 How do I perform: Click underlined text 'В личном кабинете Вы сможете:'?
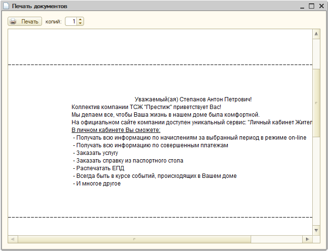pyautogui.click(x=116, y=130)
